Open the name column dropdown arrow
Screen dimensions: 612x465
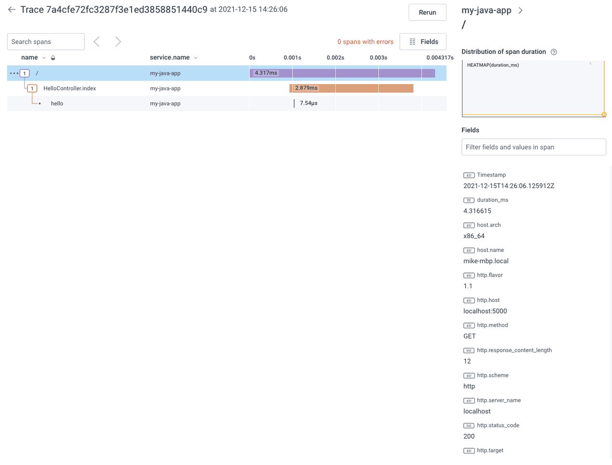(x=44, y=58)
